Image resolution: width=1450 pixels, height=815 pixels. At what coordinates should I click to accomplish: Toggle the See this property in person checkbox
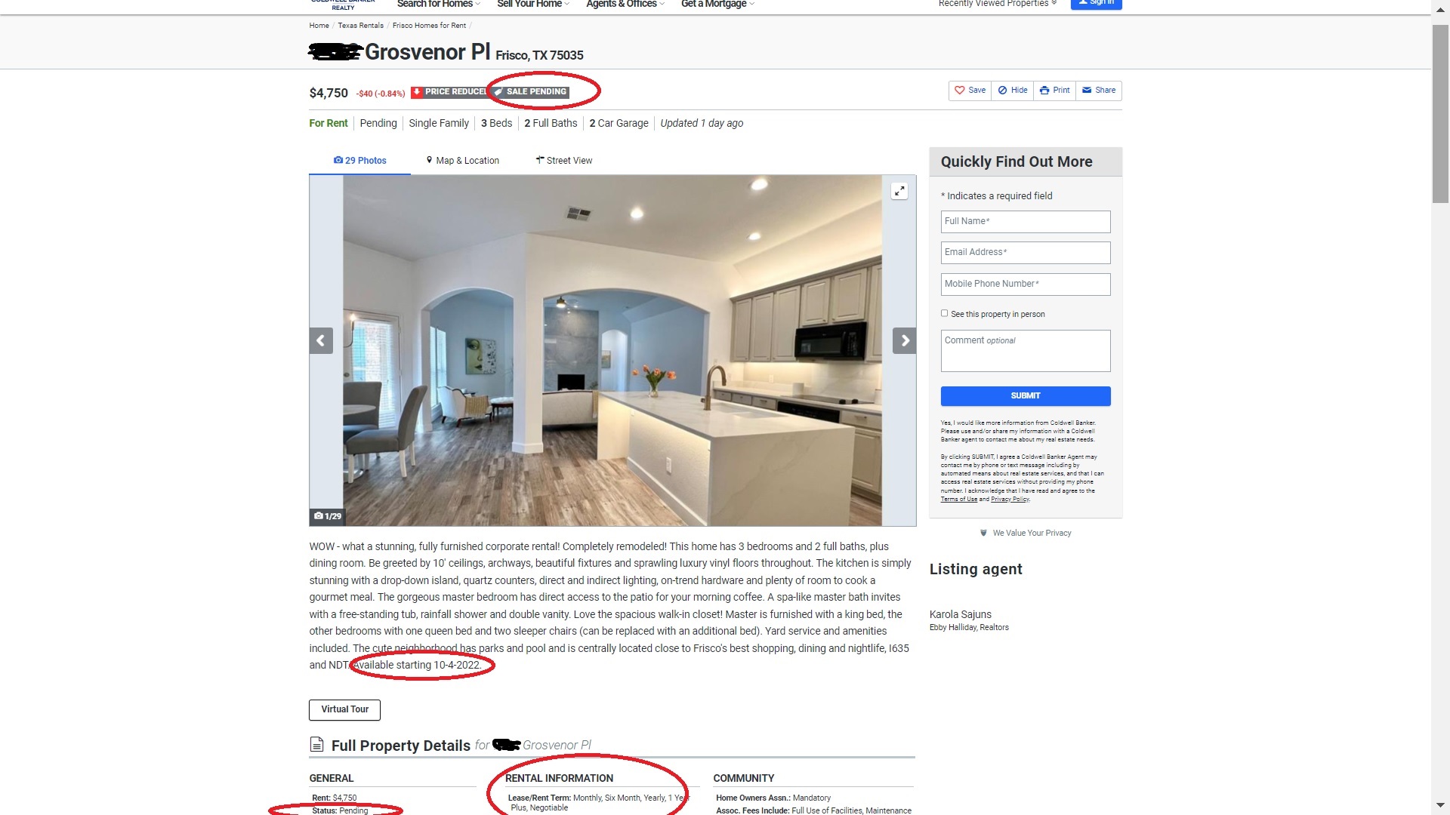pos(943,313)
